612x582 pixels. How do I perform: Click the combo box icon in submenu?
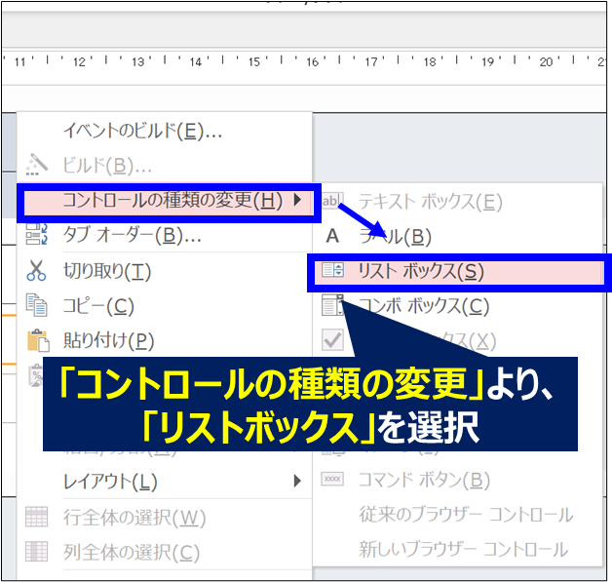[332, 306]
